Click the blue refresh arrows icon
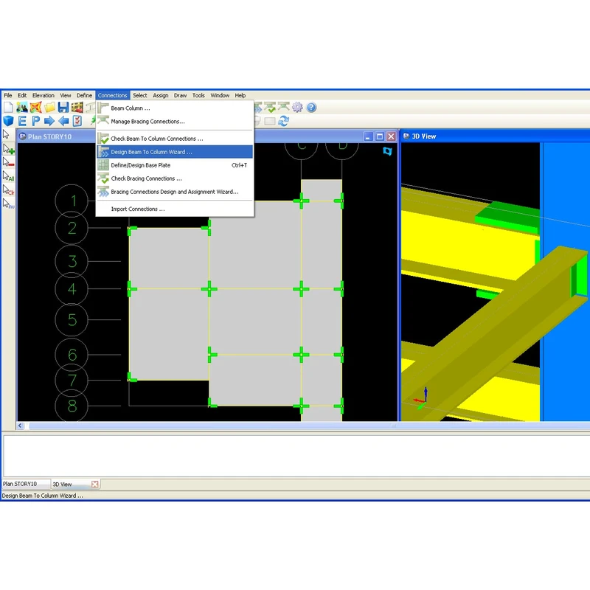This screenshot has height=590, width=590. pyautogui.click(x=283, y=121)
